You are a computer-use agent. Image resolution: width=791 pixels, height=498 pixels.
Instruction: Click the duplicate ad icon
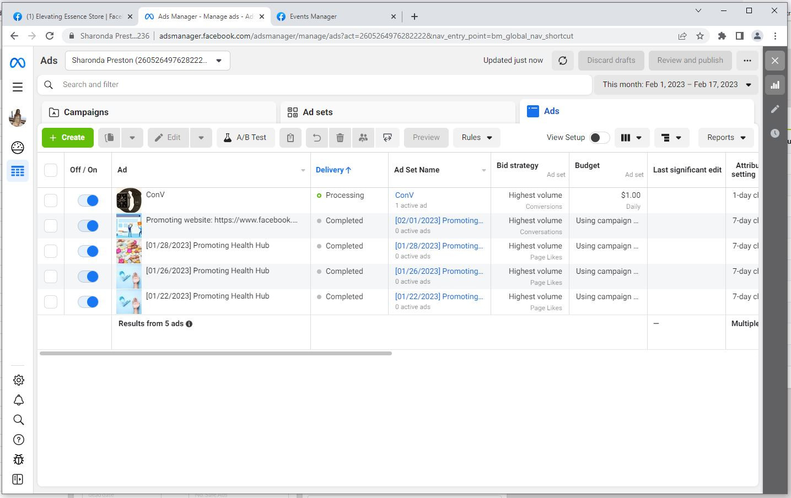pos(110,138)
